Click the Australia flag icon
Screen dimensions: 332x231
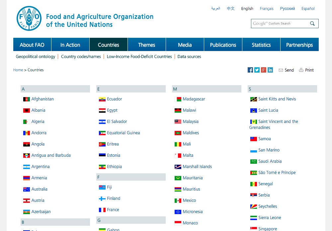(x=27, y=189)
